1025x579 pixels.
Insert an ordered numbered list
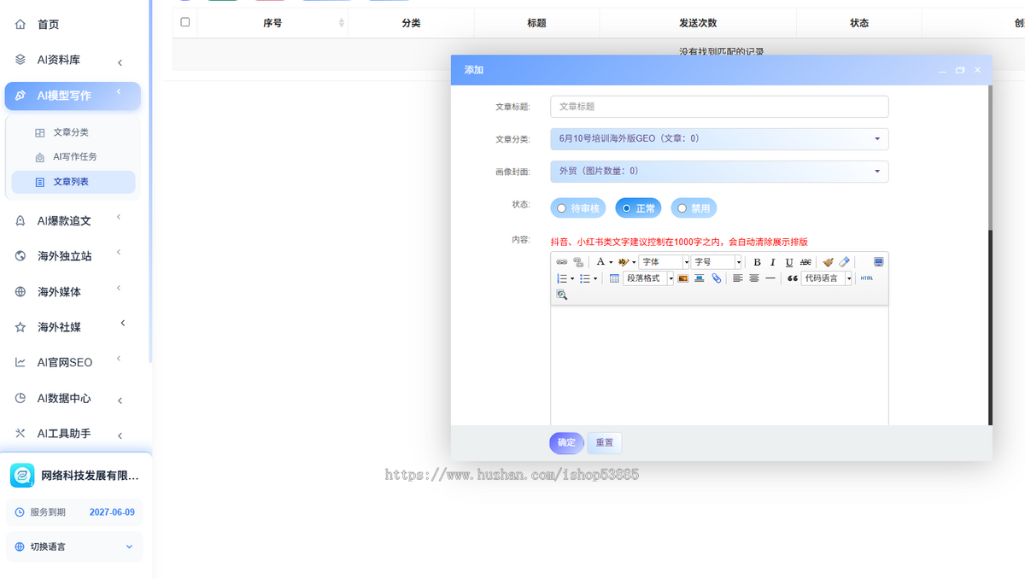562,278
